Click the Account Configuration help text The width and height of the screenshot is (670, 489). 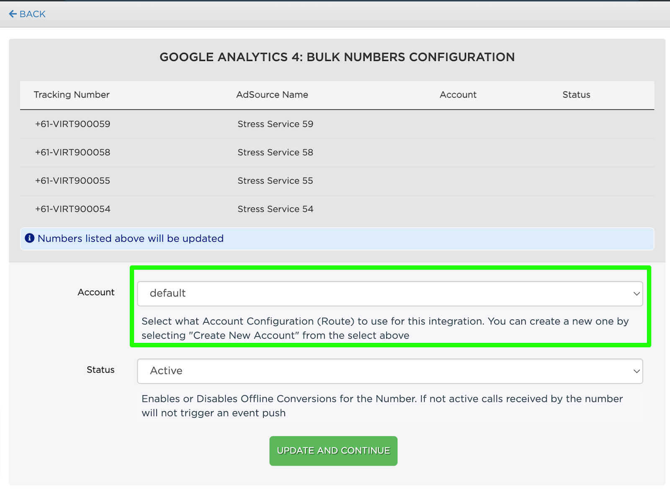coord(385,328)
